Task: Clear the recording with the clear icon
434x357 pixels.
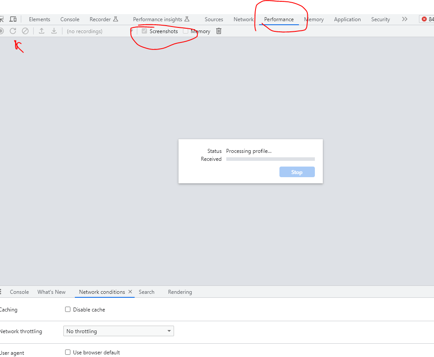Action: 25,31
